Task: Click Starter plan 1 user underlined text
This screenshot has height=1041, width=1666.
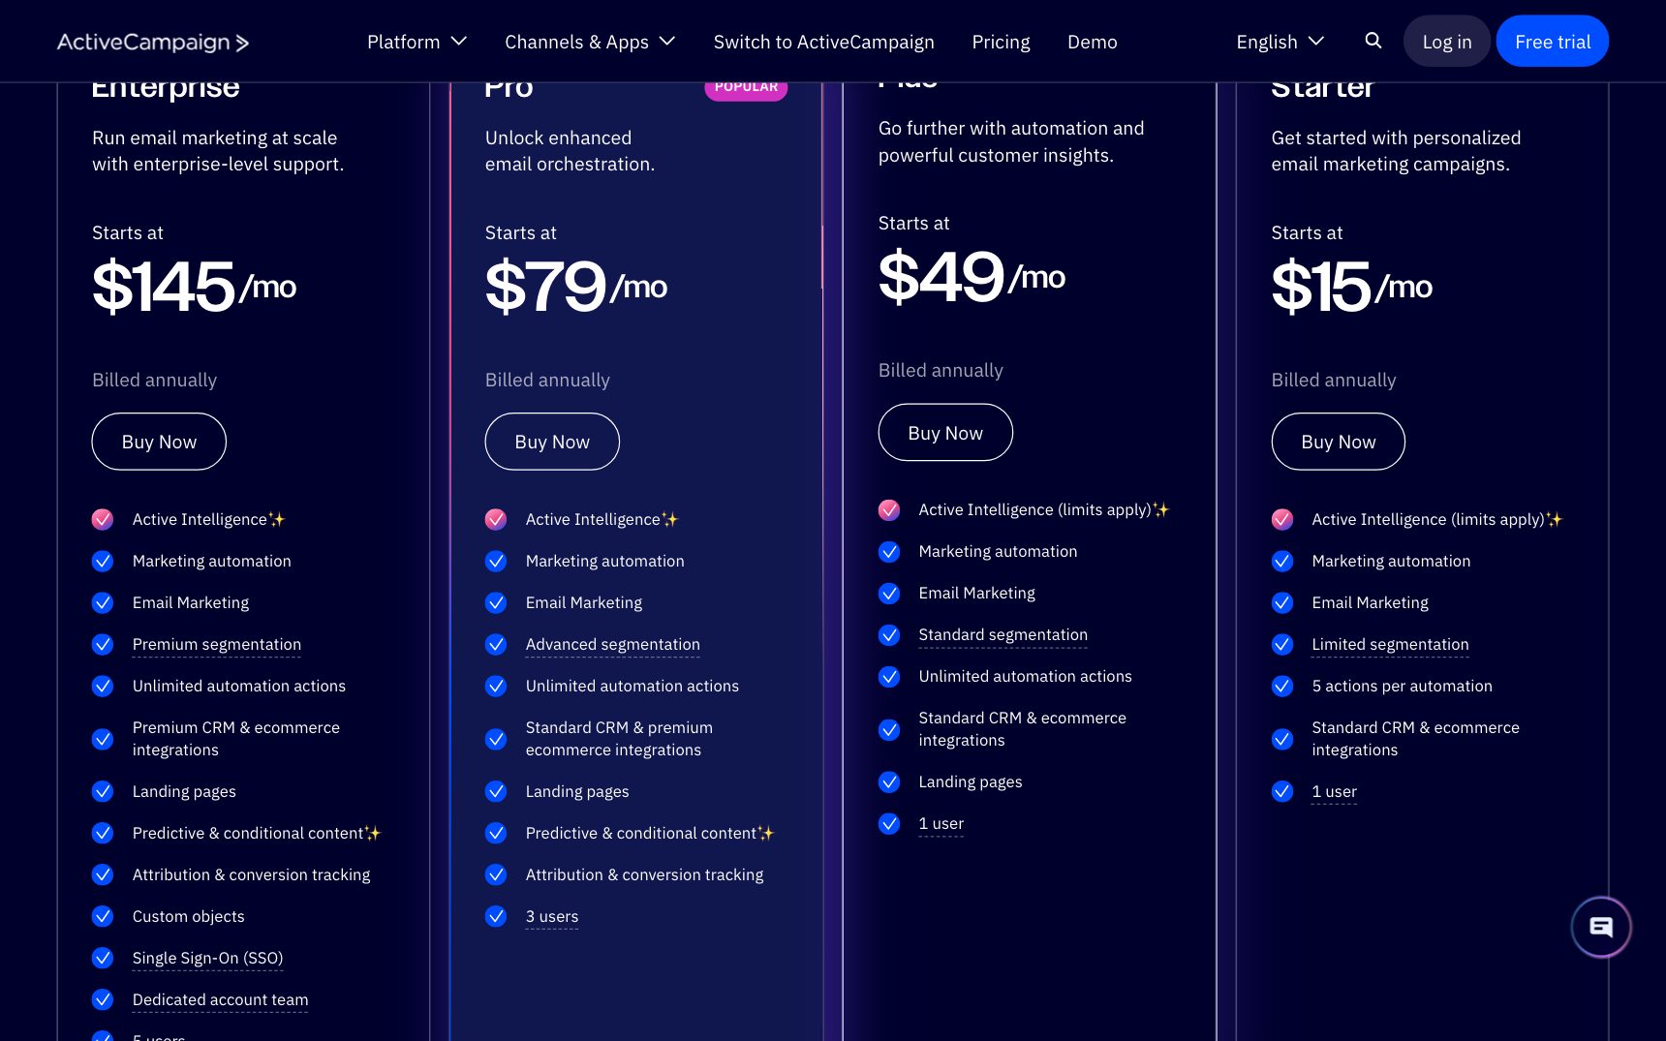Action: click(x=1334, y=791)
